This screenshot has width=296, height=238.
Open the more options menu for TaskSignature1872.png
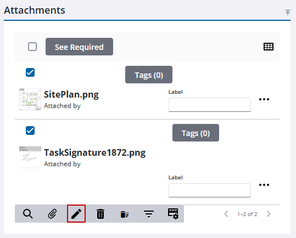(264, 185)
